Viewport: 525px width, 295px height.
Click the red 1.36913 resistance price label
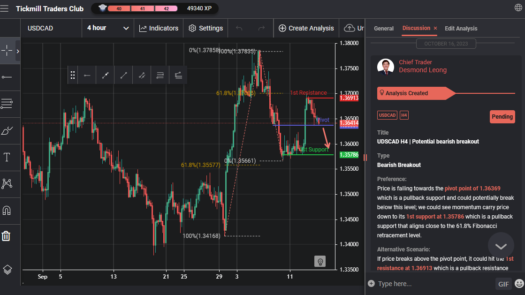pyautogui.click(x=349, y=98)
